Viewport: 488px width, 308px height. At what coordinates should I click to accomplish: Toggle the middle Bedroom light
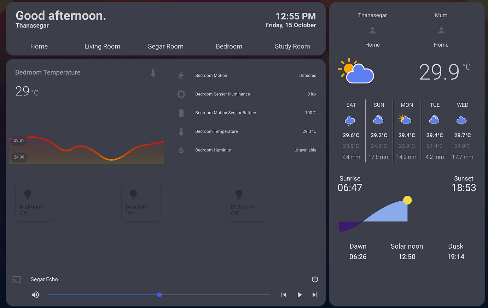(141, 201)
